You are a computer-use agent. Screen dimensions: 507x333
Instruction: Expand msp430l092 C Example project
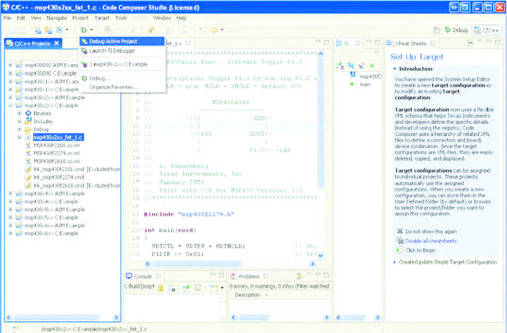[10, 73]
